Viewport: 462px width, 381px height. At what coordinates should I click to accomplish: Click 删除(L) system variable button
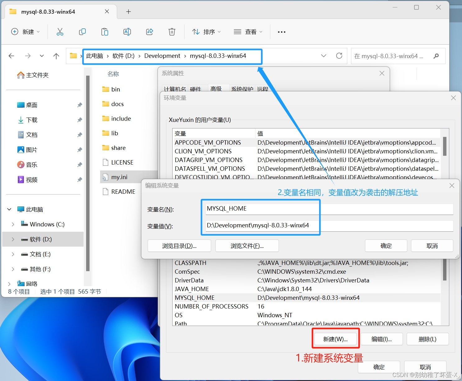pyautogui.click(x=427, y=339)
